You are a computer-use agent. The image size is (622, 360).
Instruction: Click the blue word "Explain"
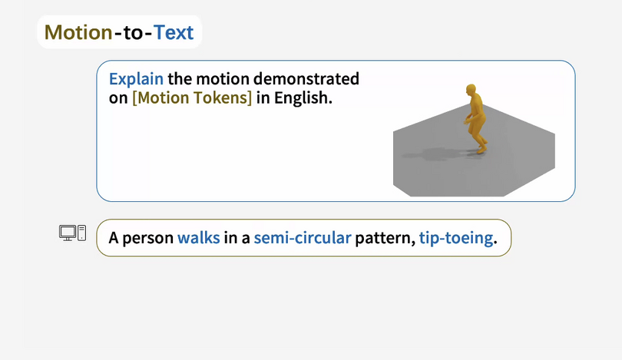tap(136, 79)
